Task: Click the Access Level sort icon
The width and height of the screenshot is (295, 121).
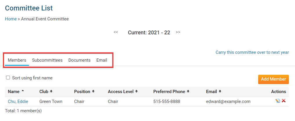Action: click(x=136, y=91)
